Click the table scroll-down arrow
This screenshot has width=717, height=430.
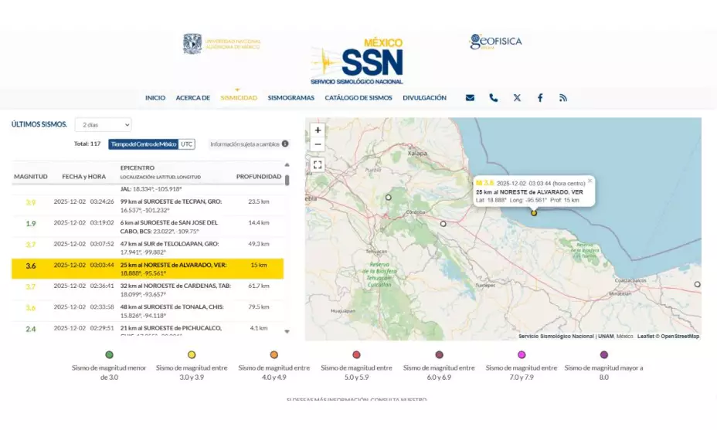[x=287, y=332]
